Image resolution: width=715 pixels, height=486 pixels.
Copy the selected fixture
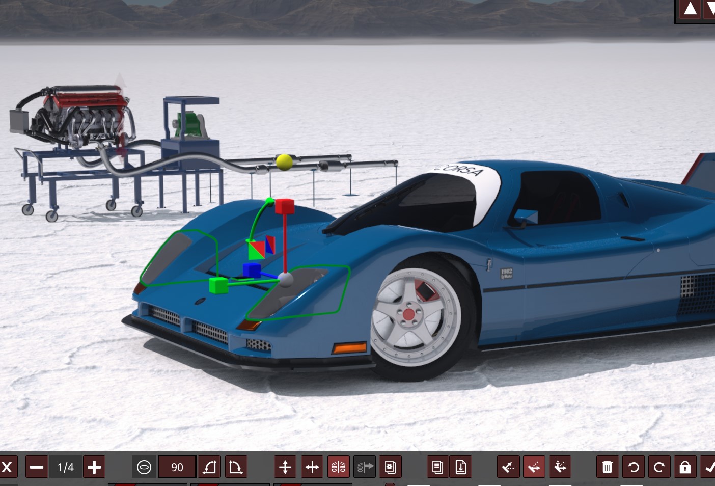437,467
